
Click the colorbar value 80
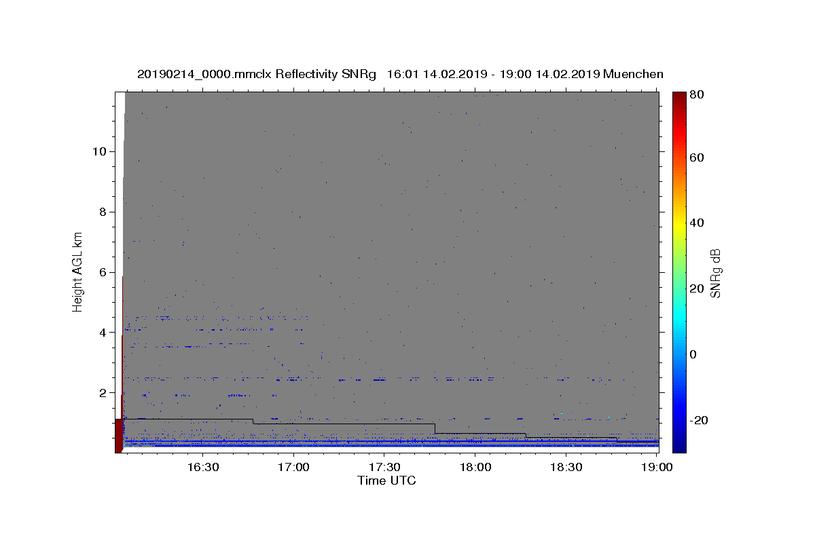696,96
